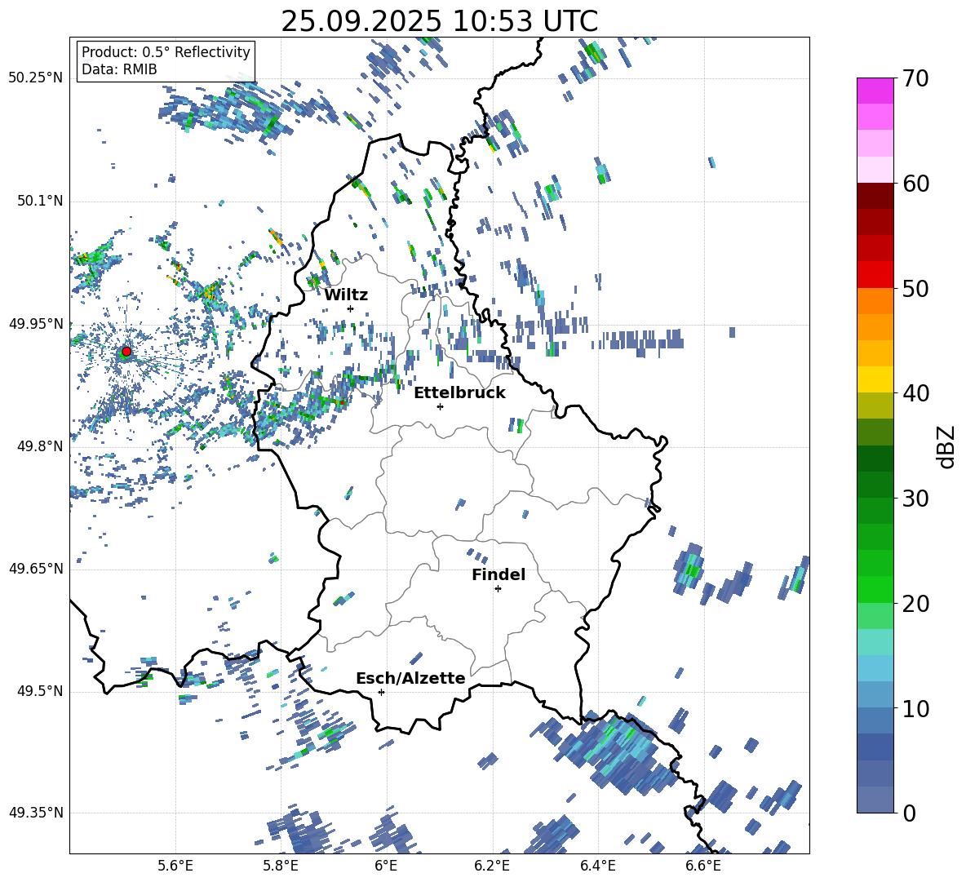Click the dark maroon swatch below 60
Screen dimensions: 966x882
tap(875, 197)
